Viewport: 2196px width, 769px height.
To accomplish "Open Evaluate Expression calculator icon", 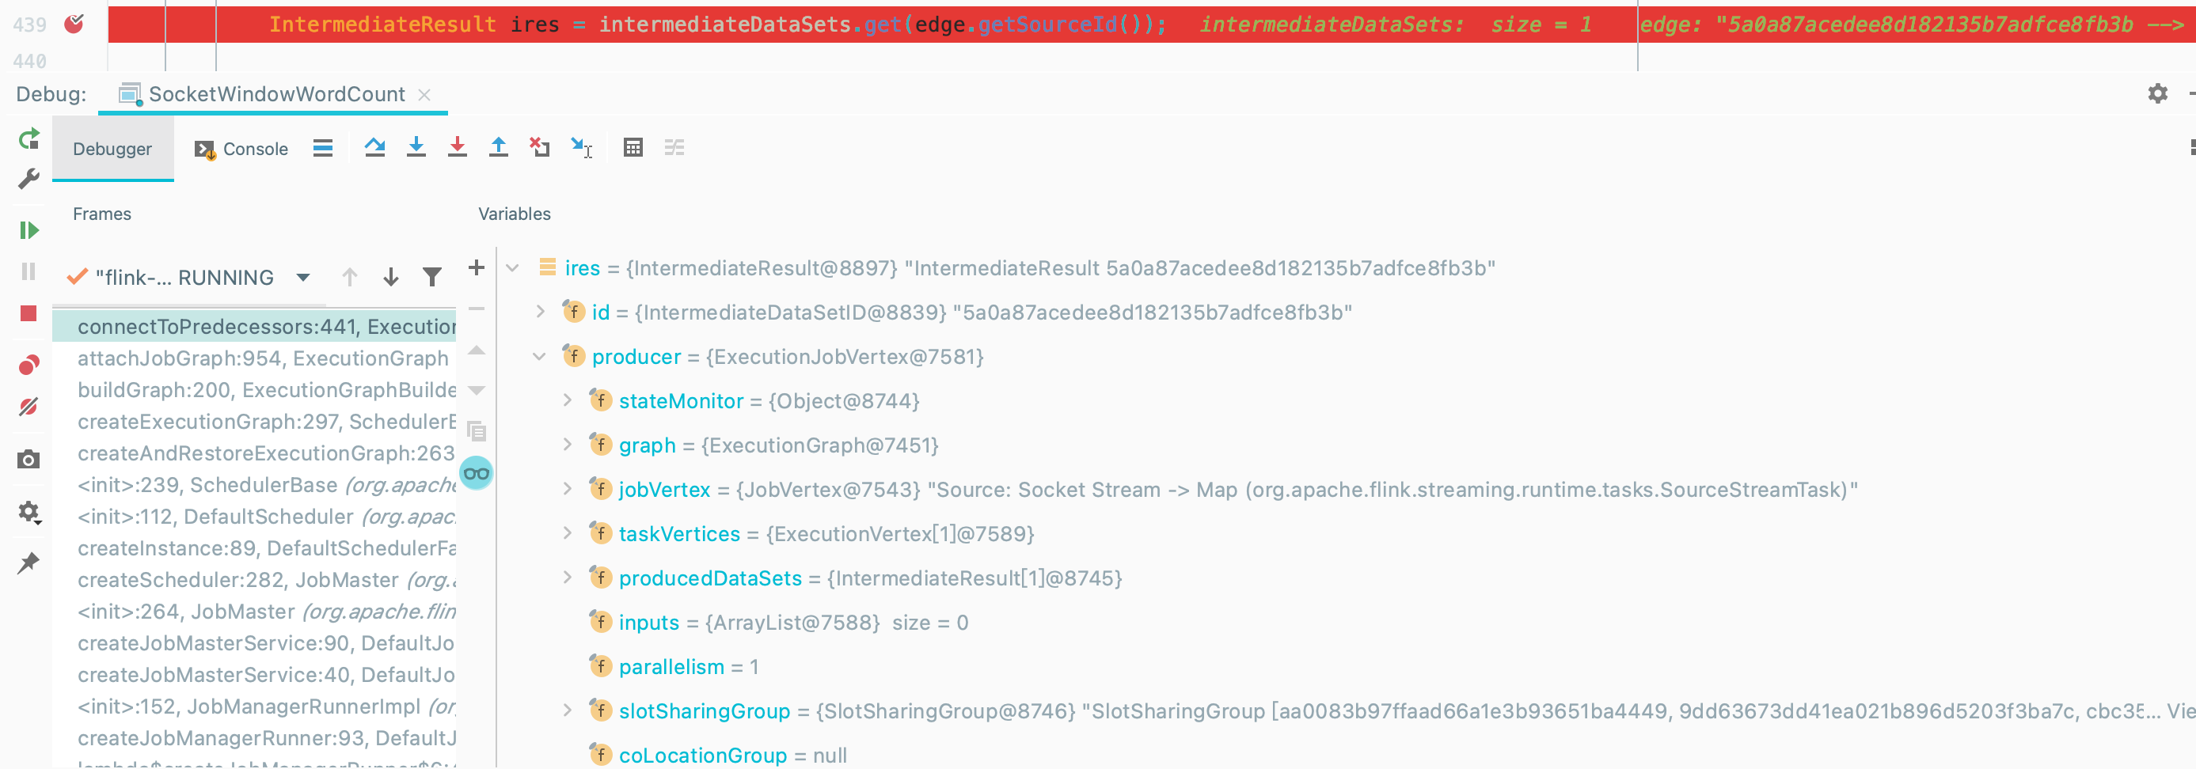I will click(x=633, y=147).
